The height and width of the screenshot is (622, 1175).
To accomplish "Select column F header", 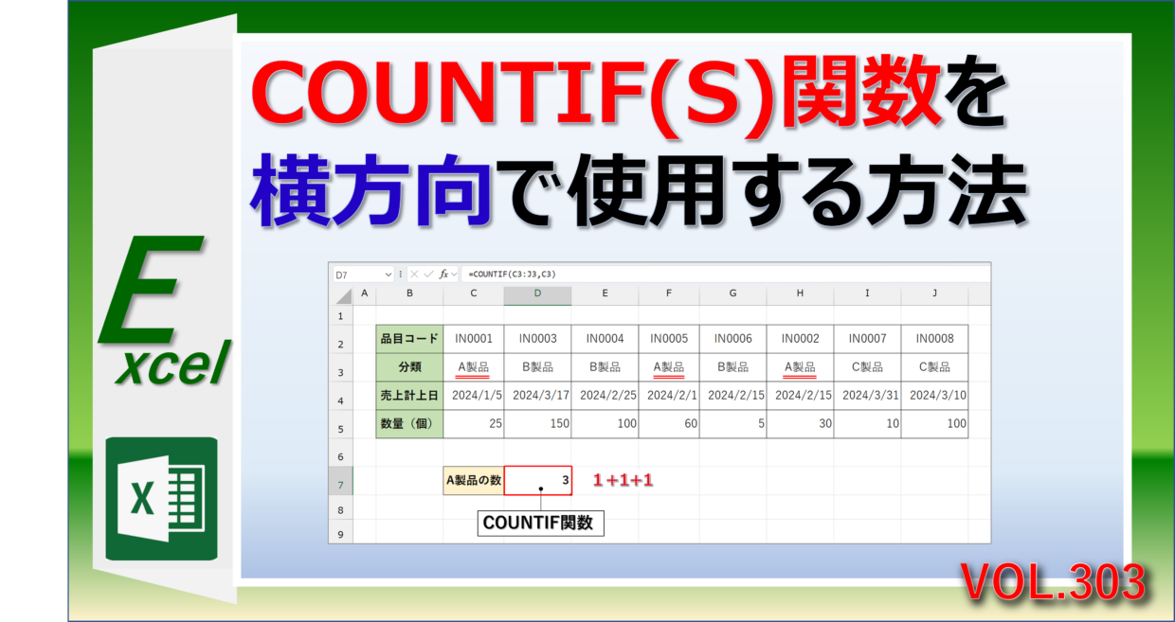I will (x=669, y=294).
